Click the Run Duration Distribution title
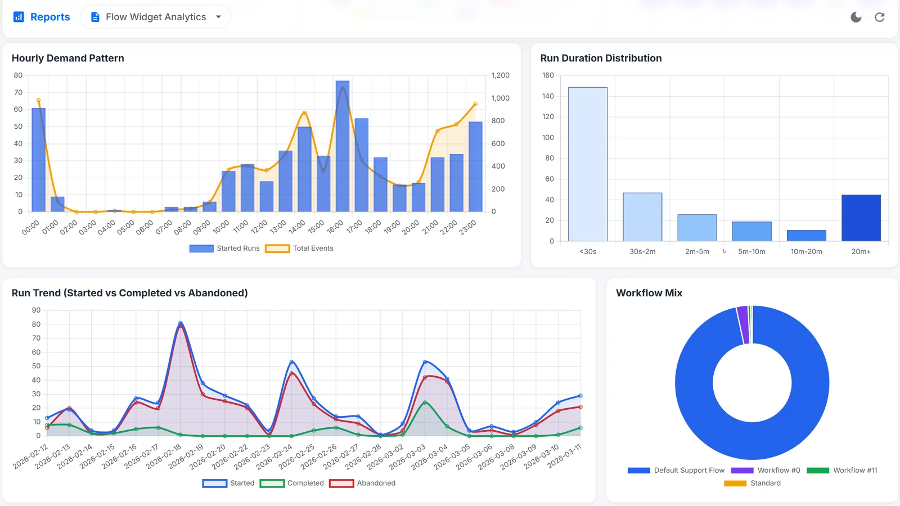 pyautogui.click(x=601, y=58)
